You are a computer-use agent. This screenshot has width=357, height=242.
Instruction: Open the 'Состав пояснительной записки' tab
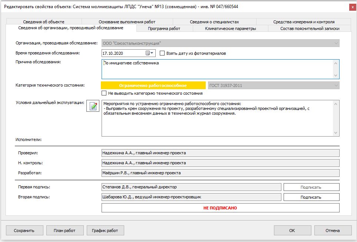310,28
